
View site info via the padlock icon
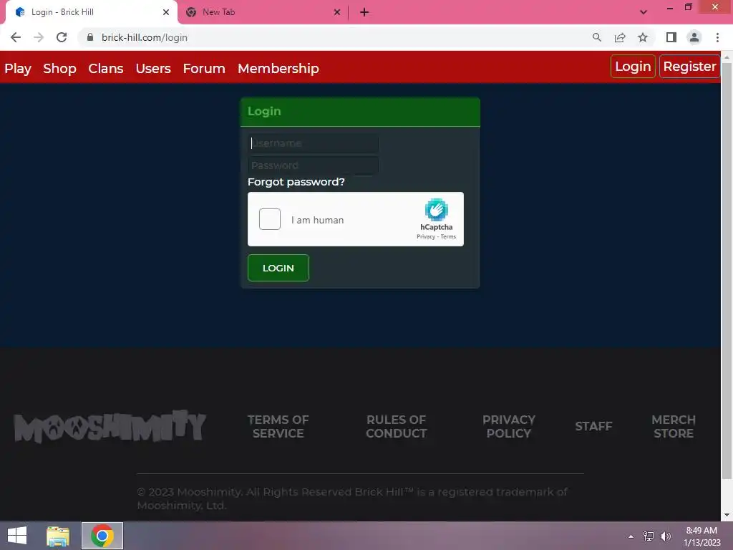click(x=90, y=37)
